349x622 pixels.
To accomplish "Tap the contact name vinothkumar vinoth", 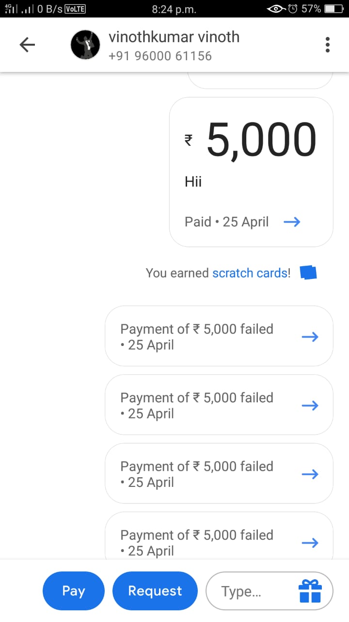I will [174, 37].
